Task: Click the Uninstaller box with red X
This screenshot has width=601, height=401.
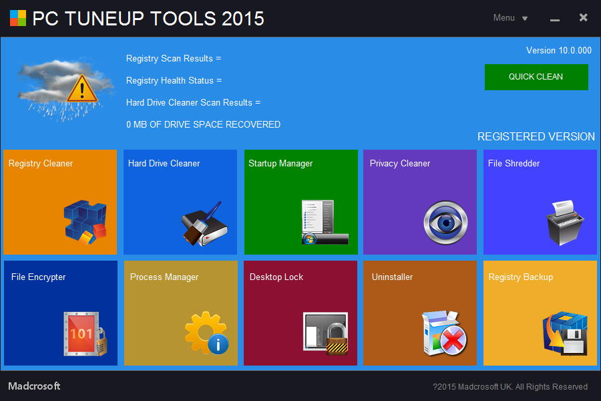Action: pyautogui.click(x=445, y=333)
